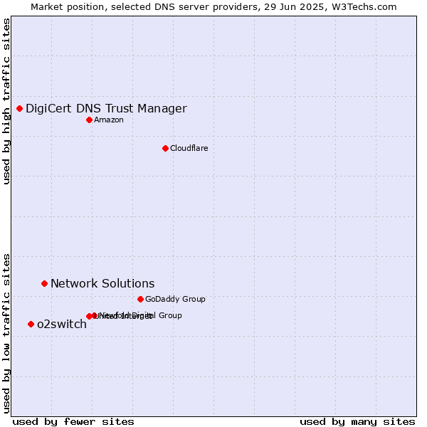The width and height of the screenshot is (427, 427).
Task: Click the o2switch label text
Action: click(62, 325)
